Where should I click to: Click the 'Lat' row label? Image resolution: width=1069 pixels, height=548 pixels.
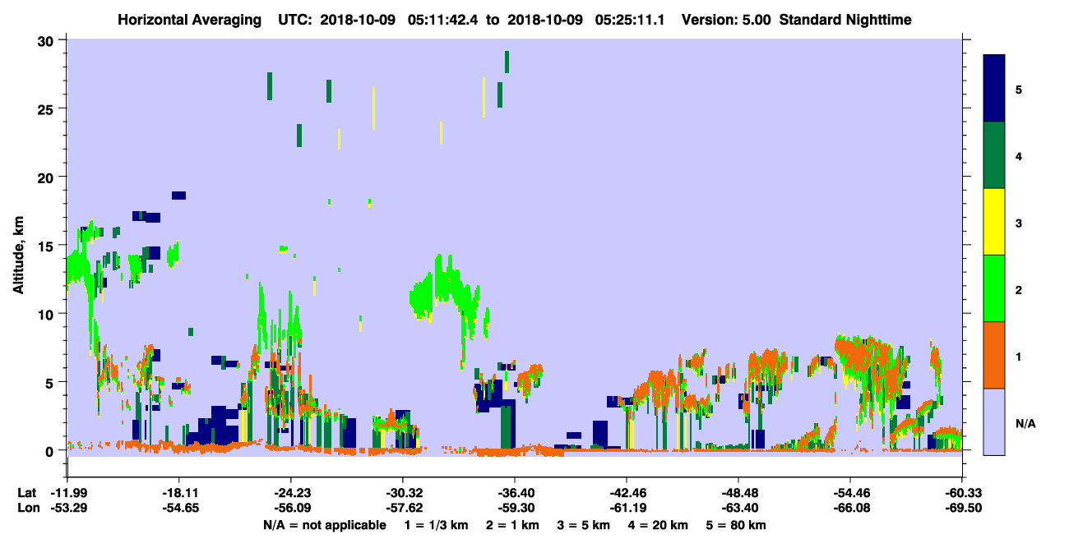26,493
